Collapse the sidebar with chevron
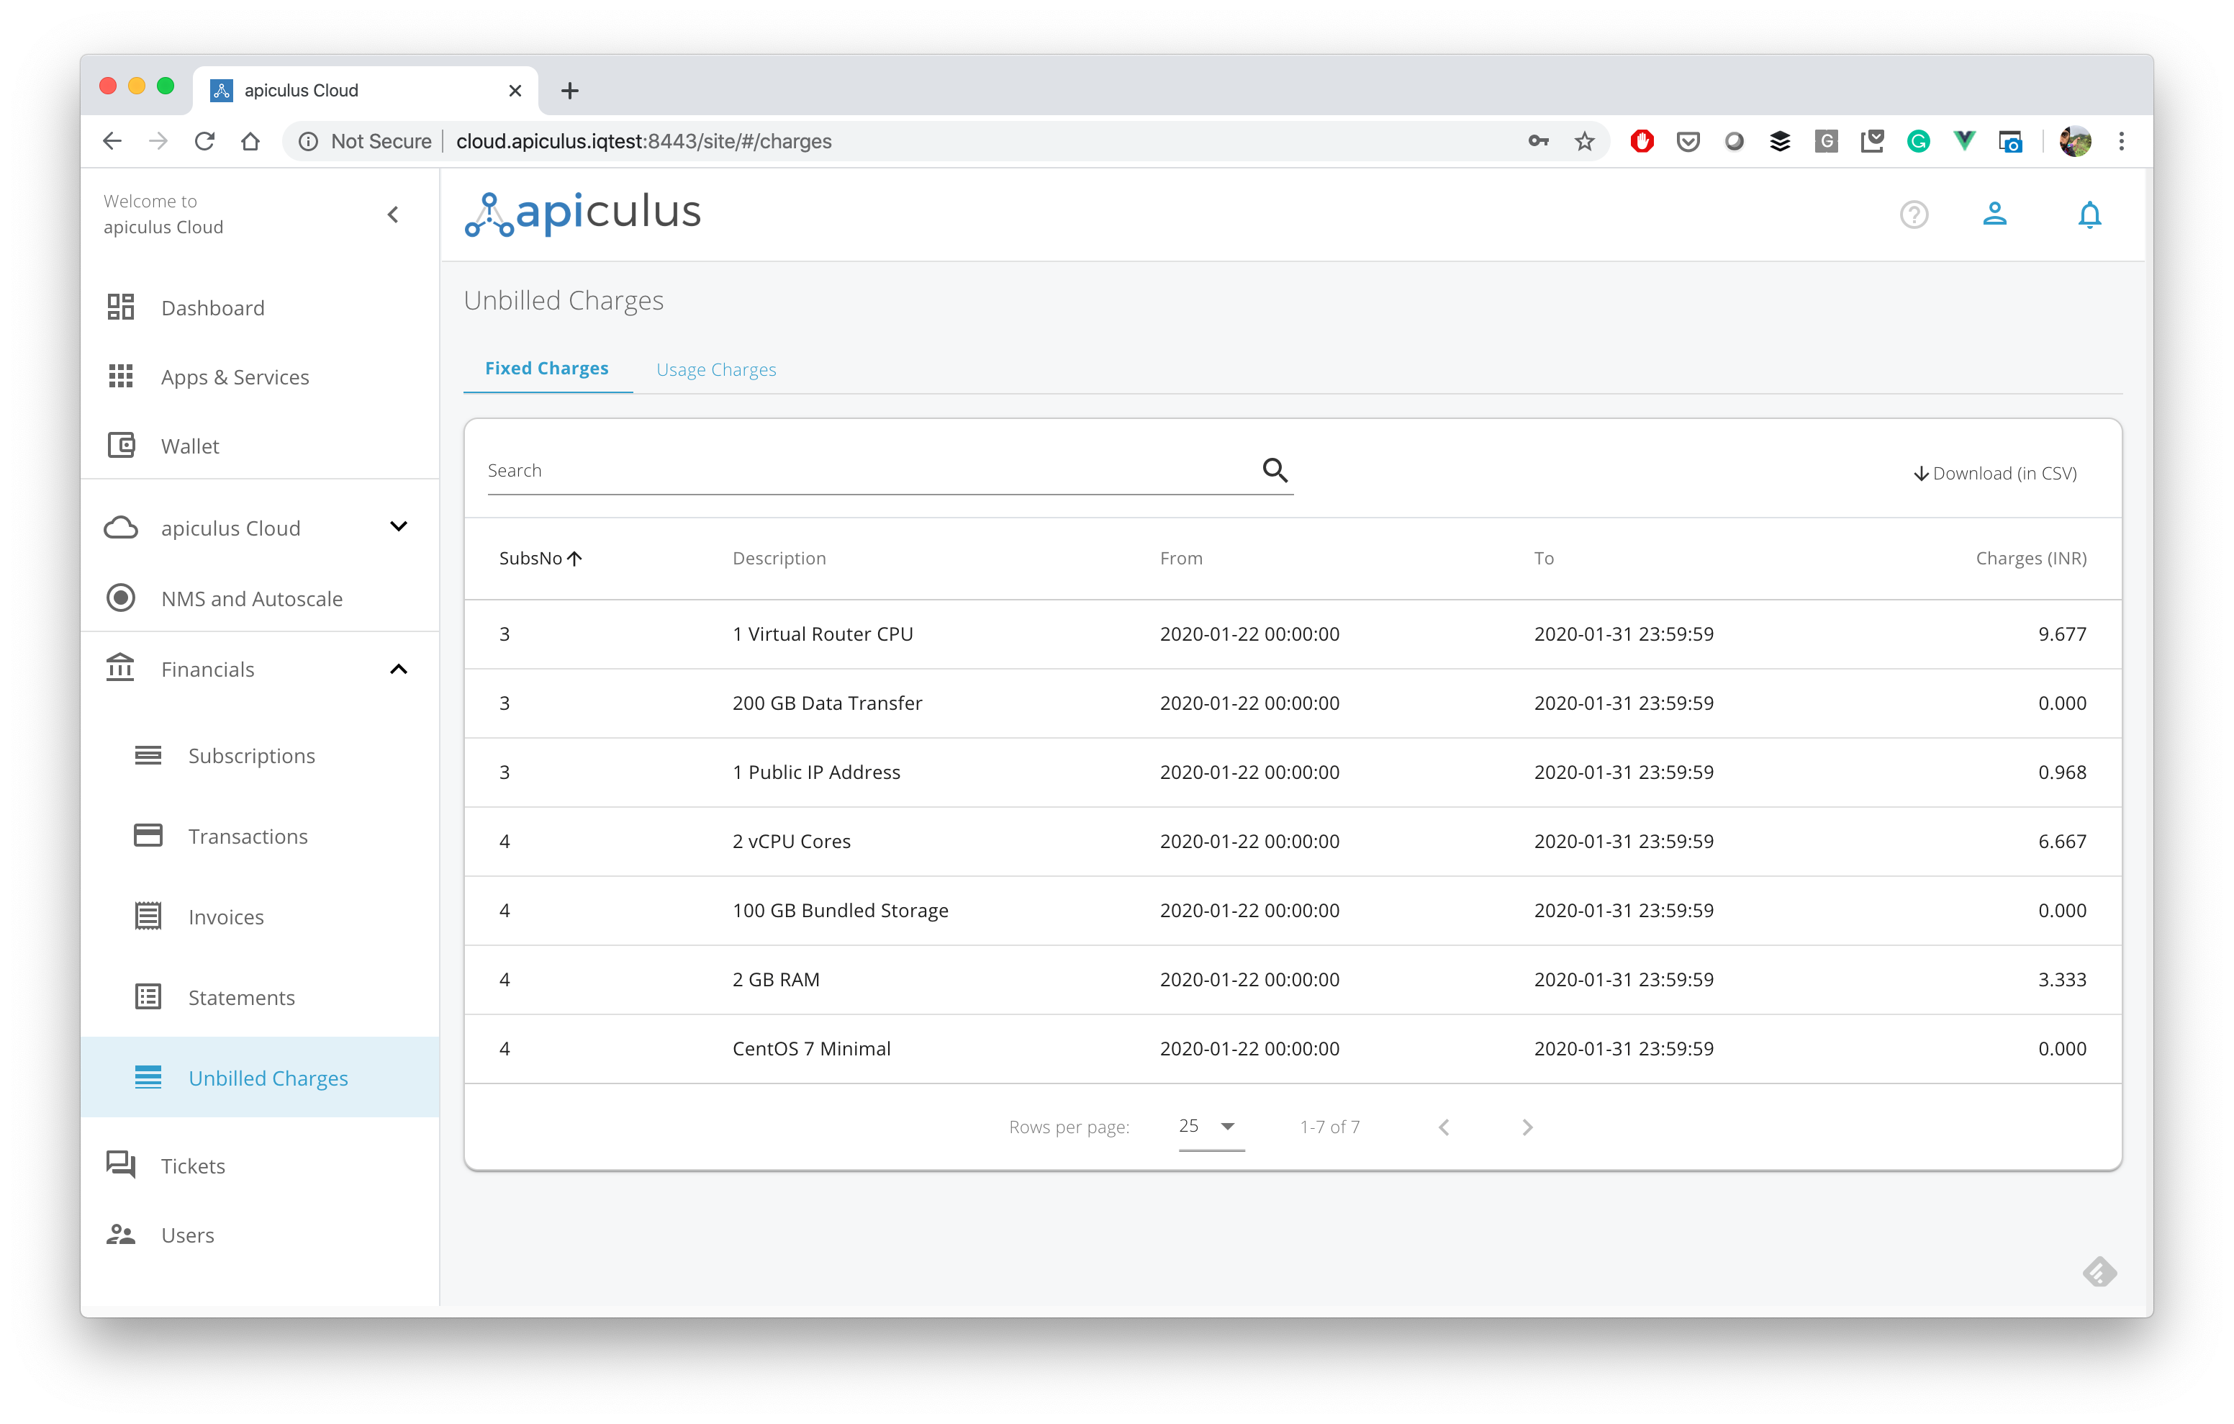 tap(392, 215)
